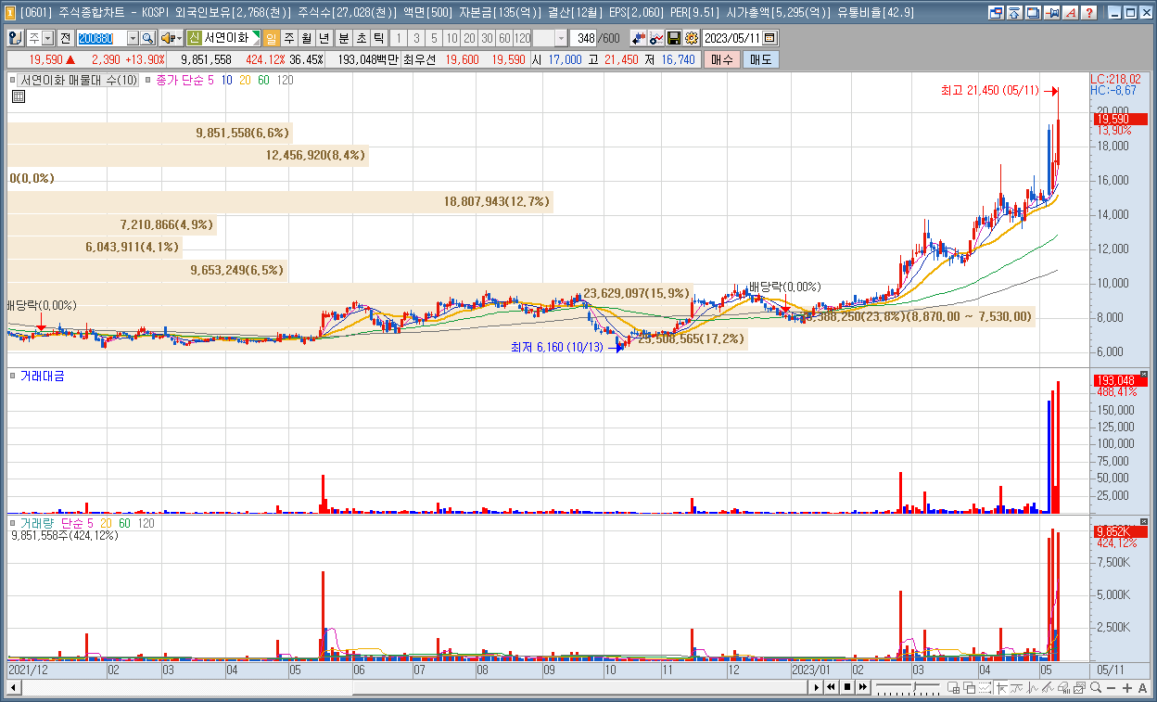This screenshot has width=1157, height=702.
Task: Click the date field 2023/05/11
Action: tap(732, 38)
